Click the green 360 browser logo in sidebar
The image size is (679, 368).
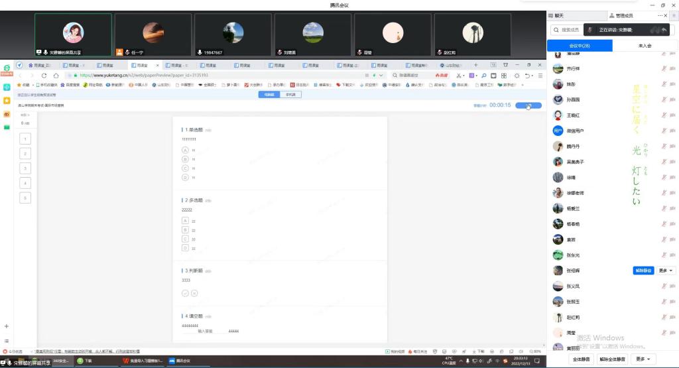pyautogui.click(x=7, y=67)
